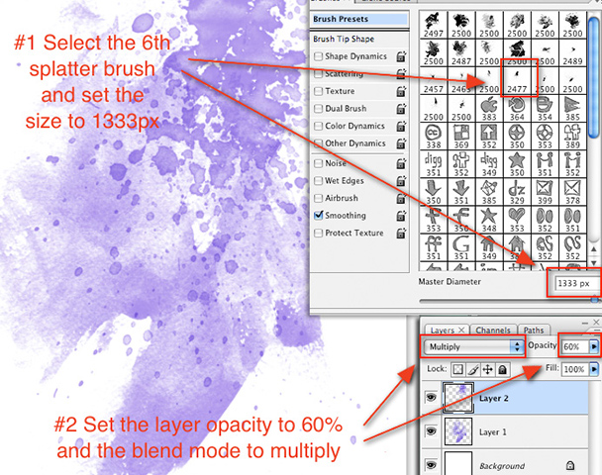Turn on Dual Brush option
This screenshot has width=602, height=475.
pyautogui.click(x=318, y=109)
